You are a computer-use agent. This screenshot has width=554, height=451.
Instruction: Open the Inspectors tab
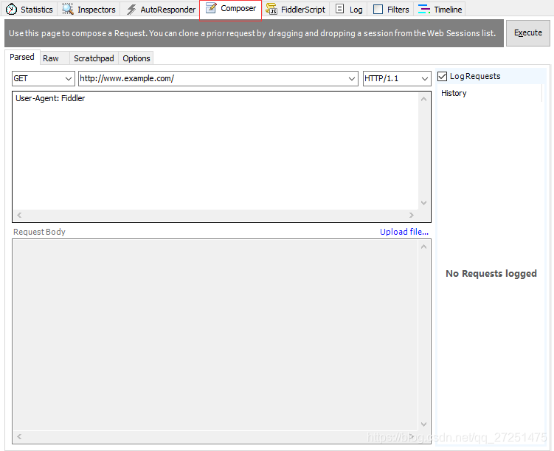click(x=89, y=9)
